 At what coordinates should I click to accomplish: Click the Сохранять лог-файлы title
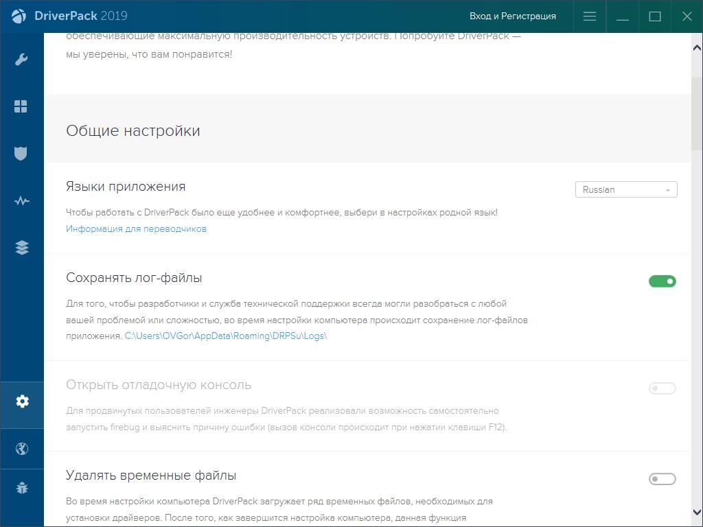134,278
